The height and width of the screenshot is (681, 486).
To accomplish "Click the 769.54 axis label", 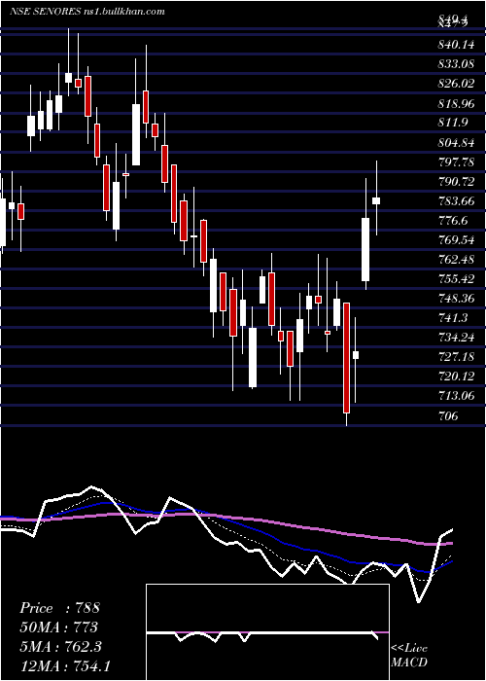I will (456, 240).
